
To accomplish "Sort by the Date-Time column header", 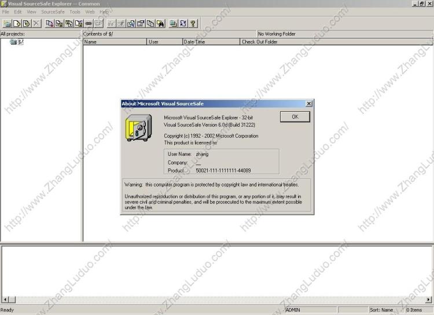I will [211, 42].
